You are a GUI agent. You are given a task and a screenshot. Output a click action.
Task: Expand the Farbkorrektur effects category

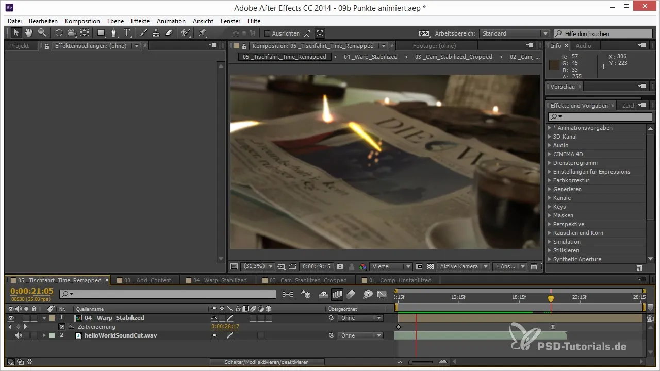(x=550, y=180)
